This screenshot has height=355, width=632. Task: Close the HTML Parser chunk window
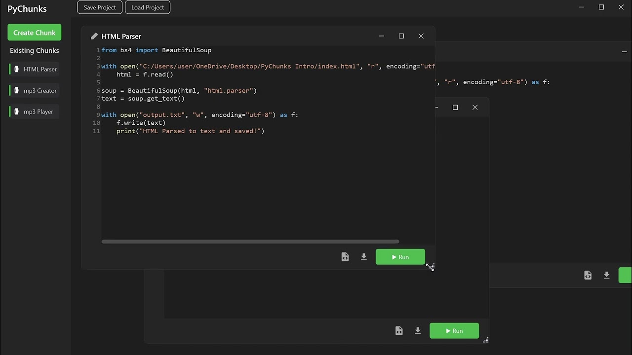421,36
